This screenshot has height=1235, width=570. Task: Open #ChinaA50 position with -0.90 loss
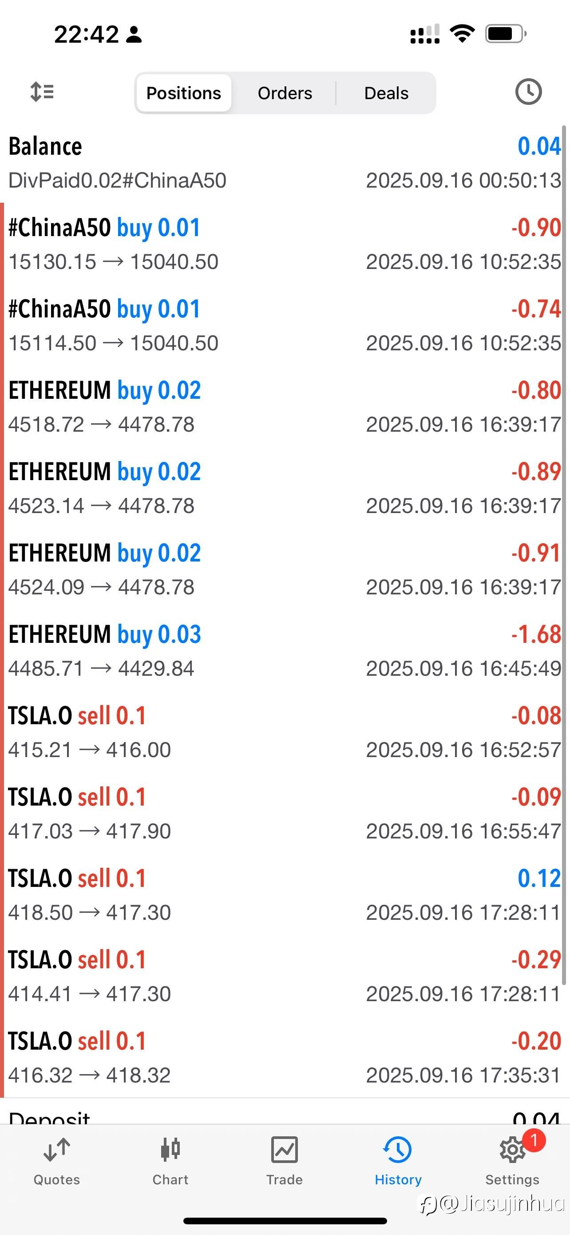285,244
